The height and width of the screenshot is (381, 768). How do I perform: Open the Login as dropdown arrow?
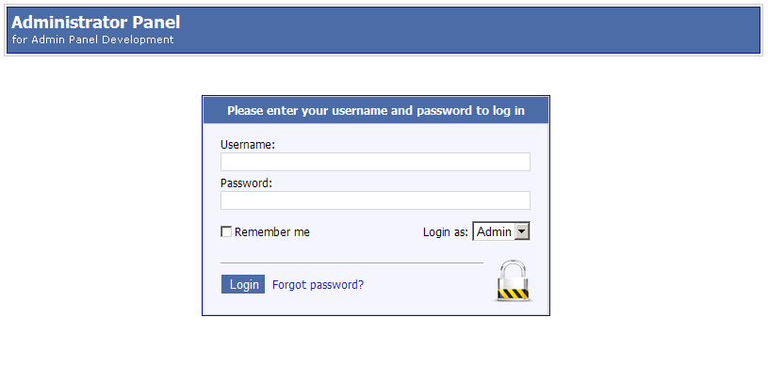coord(522,231)
